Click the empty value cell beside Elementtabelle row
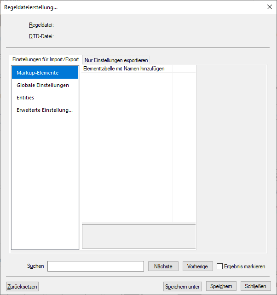Image resolution: width=277 pixels, height=295 pixels. (x=184, y=69)
